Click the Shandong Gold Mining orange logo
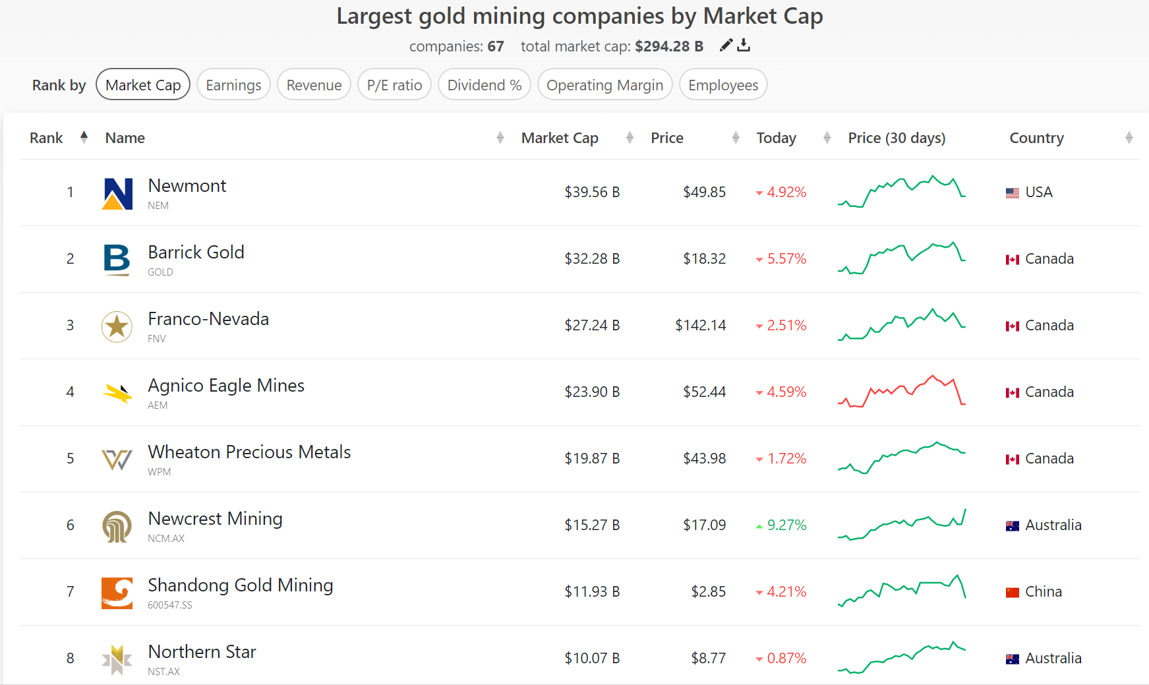The height and width of the screenshot is (685, 1149). [x=117, y=593]
